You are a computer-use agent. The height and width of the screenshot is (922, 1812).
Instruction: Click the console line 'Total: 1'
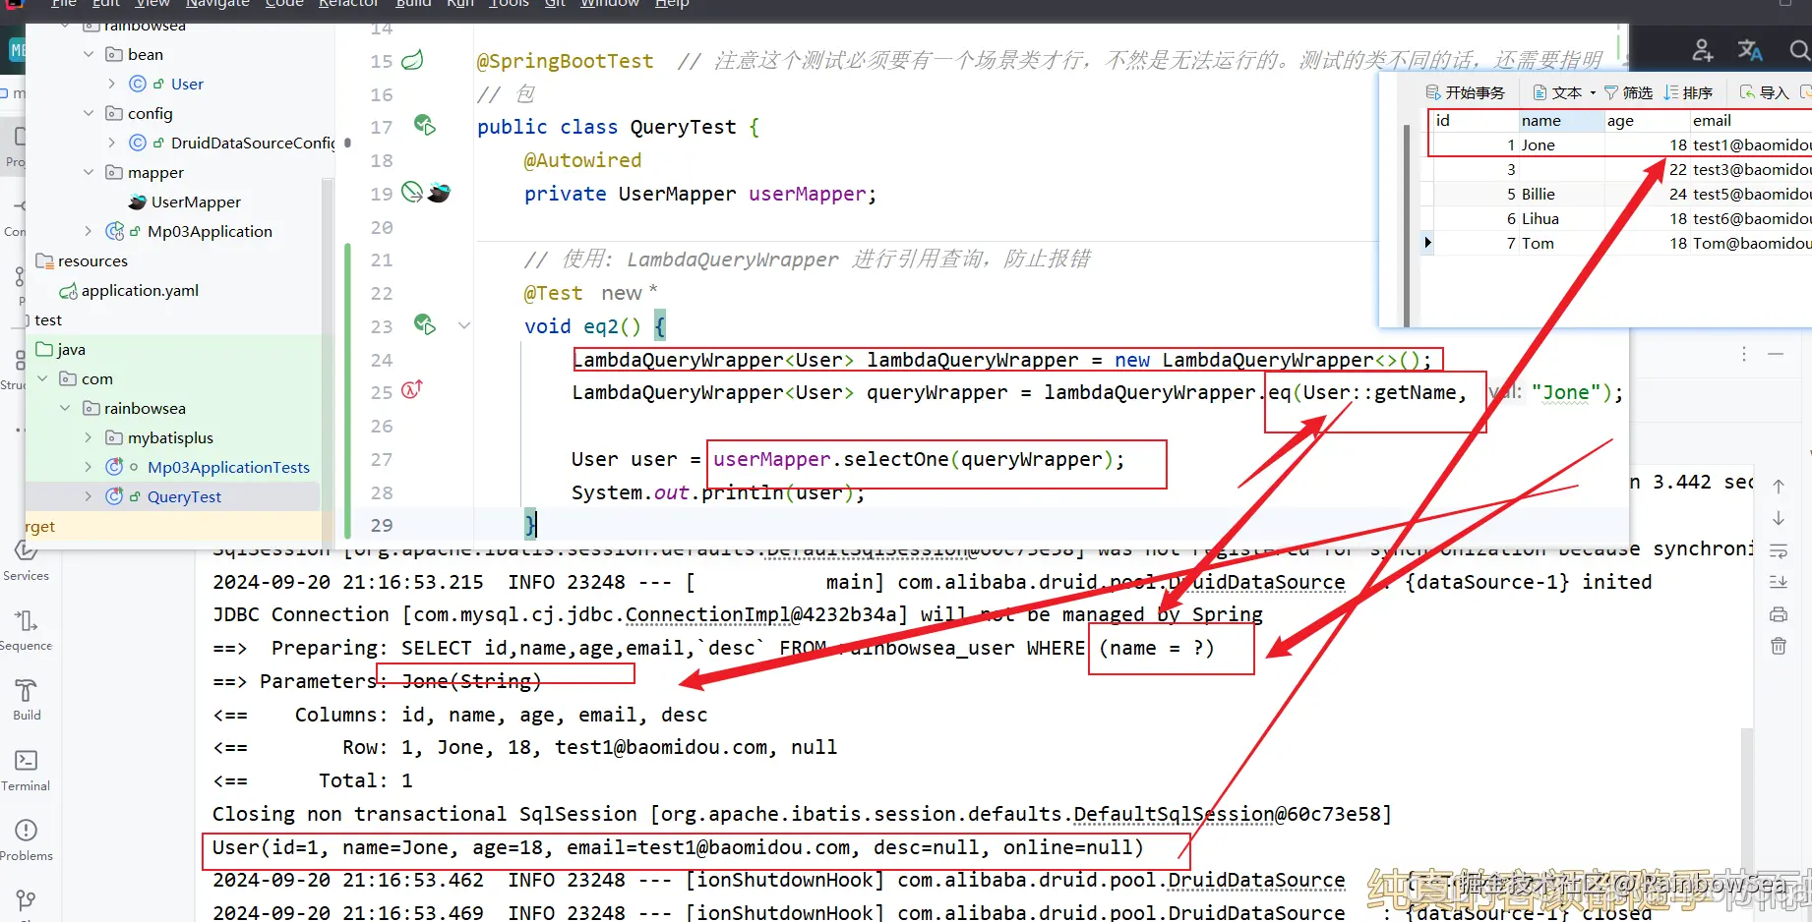[365, 780]
